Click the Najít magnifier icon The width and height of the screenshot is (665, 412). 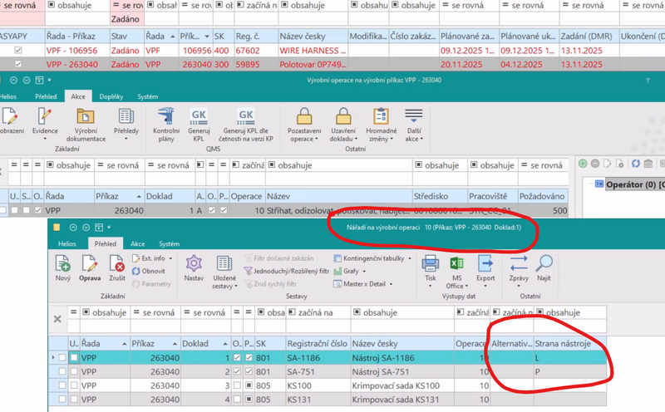pos(544,265)
